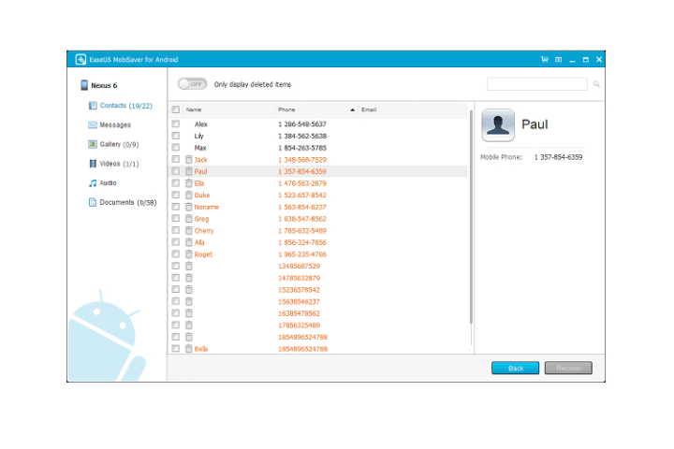Click the Gallery picture icon
The width and height of the screenshot is (674, 449).
point(93,144)
